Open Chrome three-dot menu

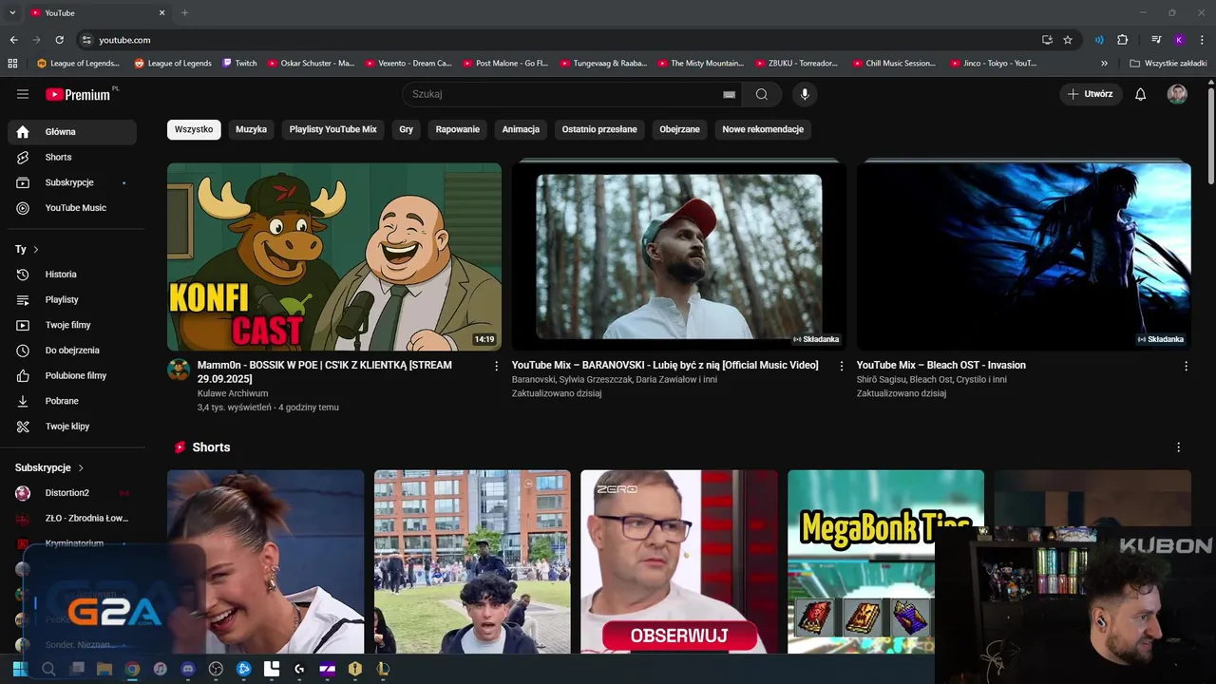(x=1202, y=40)
